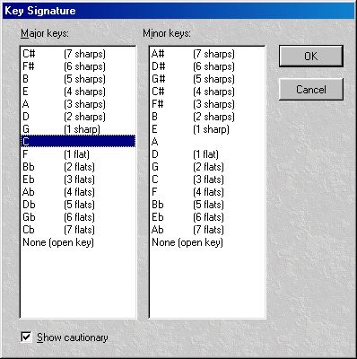Choose B major (5 sharps)
357x359 pixels.
pyautogui.click(x=78, y=79)
